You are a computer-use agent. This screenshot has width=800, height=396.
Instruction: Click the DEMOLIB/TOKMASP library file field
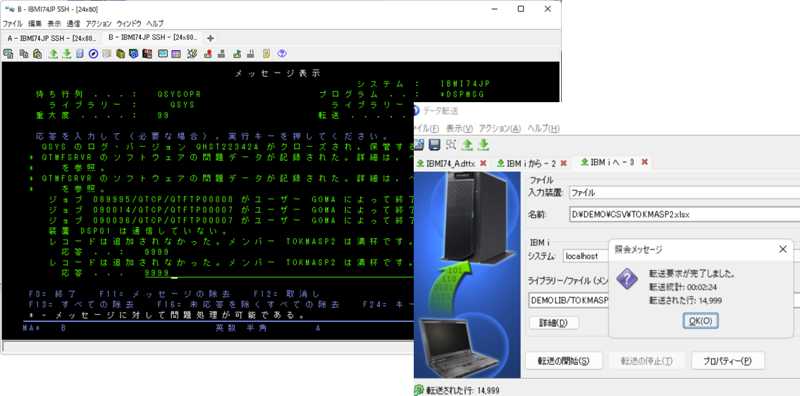click(569, 301)
